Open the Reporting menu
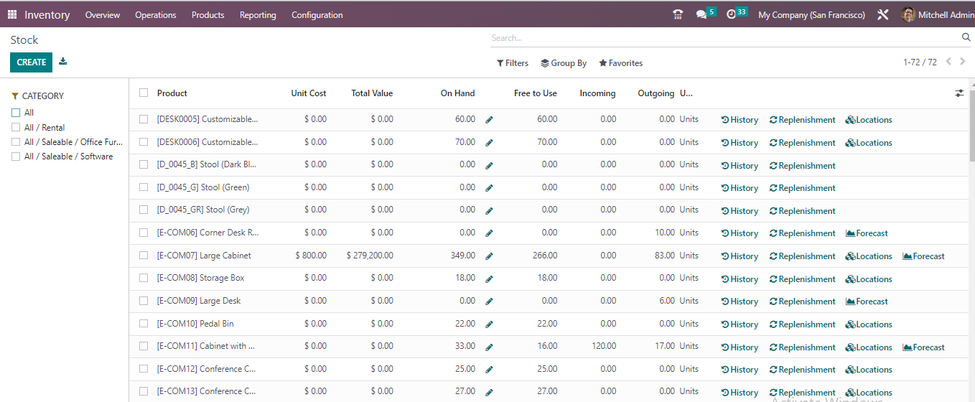This screenshot has height=402, width=975. point(258,14)
